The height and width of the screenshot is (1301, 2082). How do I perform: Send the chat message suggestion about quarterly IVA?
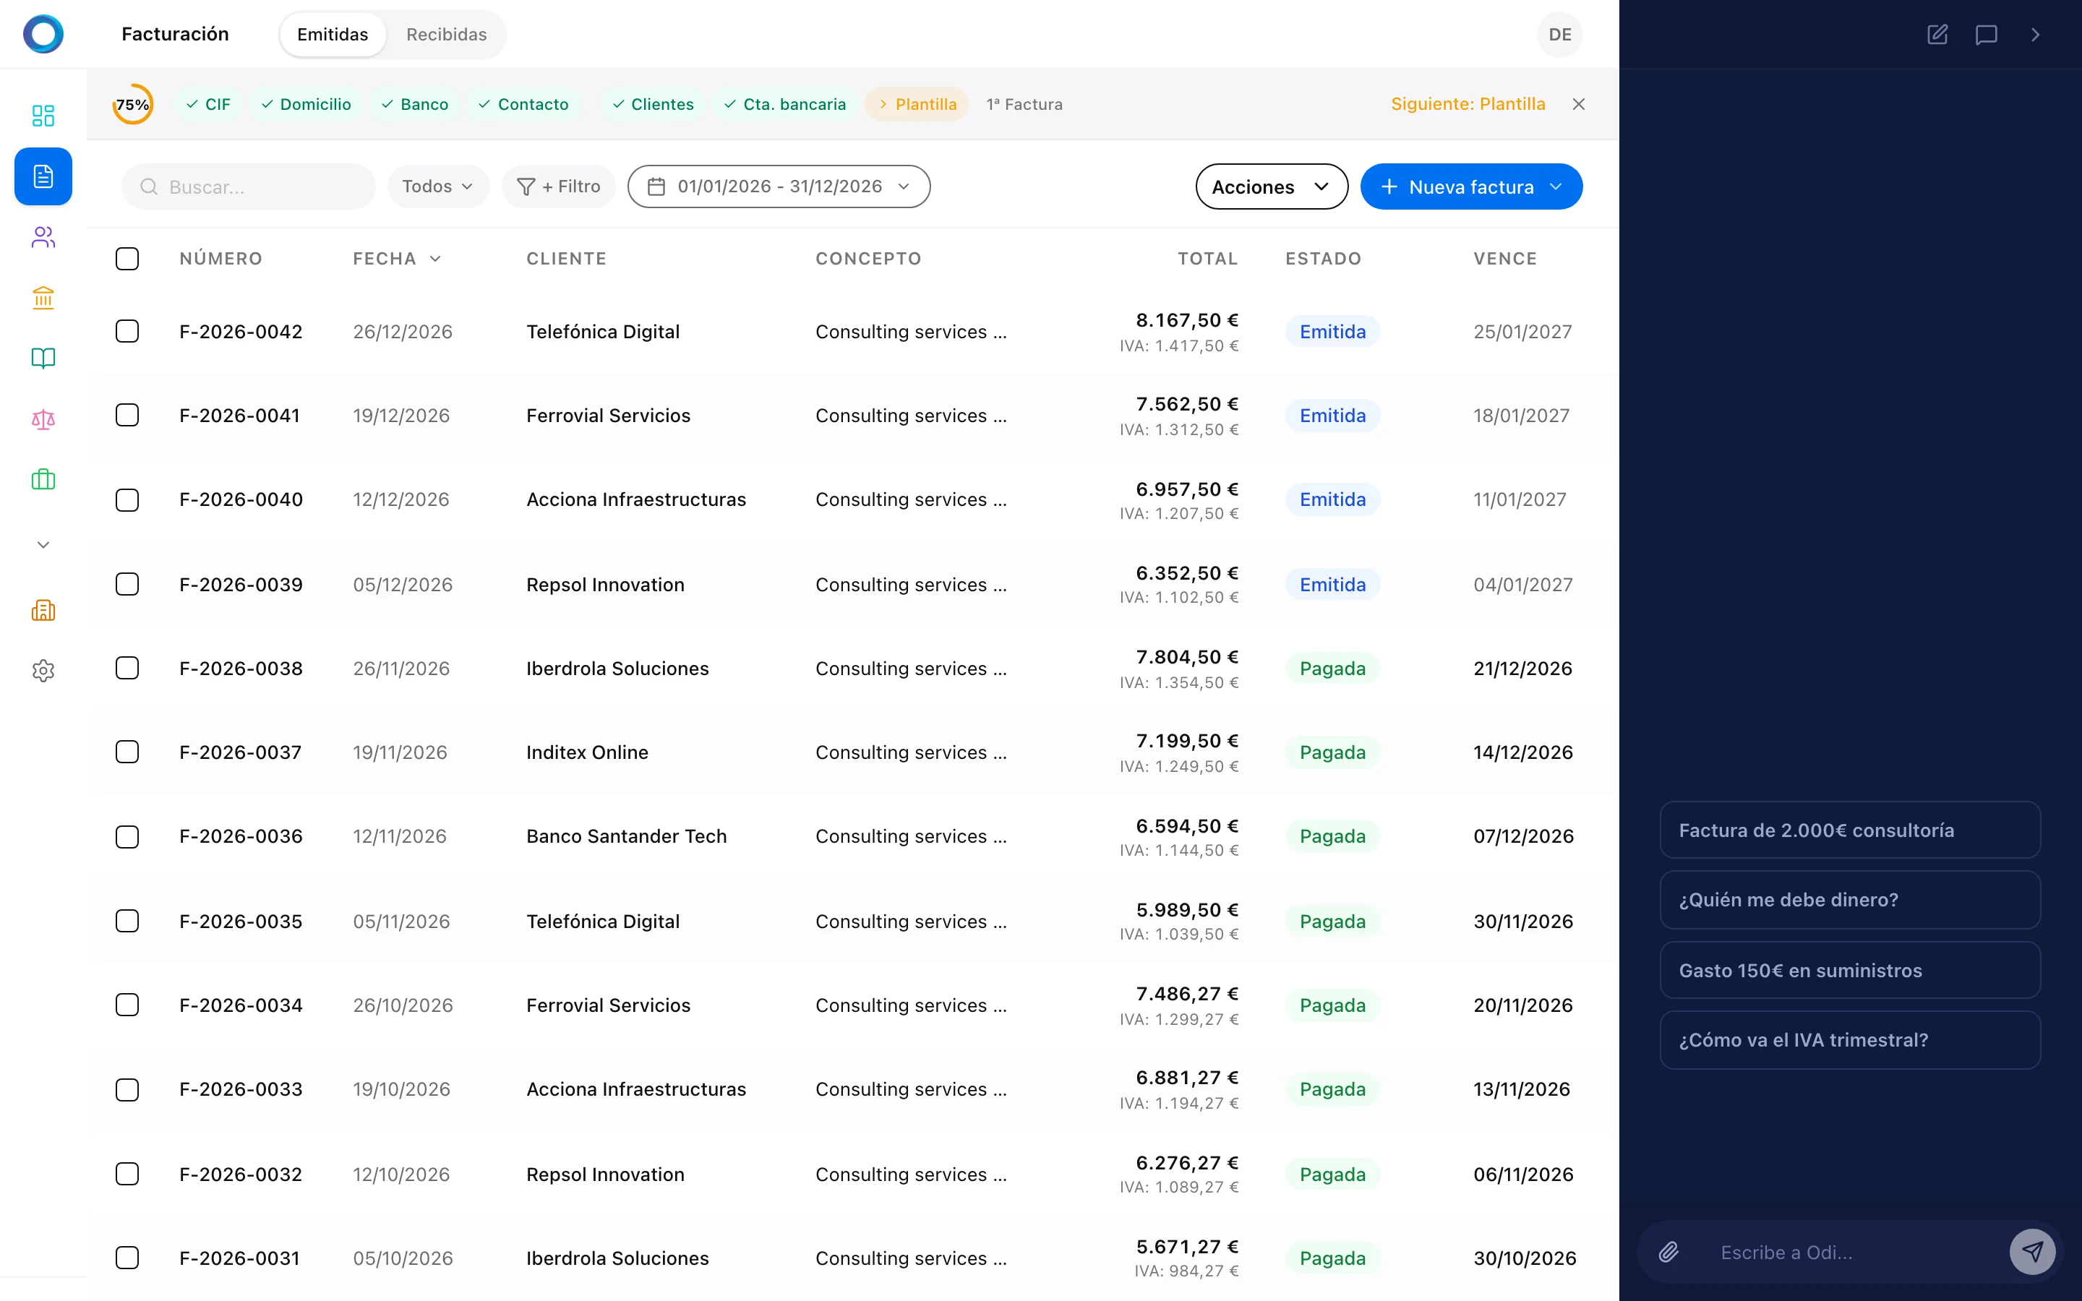pyautogui.click(x=1850, y=1039)
